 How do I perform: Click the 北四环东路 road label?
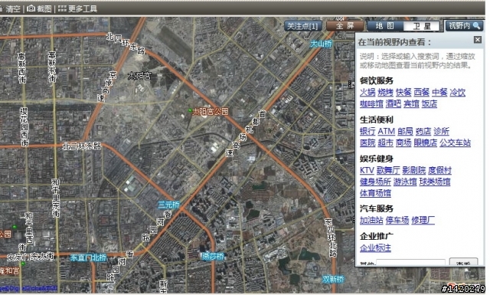pos(126,44)
